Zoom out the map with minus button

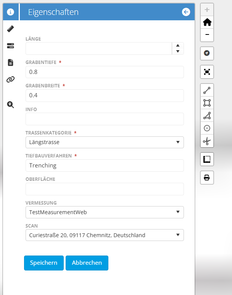click(207, 34)
